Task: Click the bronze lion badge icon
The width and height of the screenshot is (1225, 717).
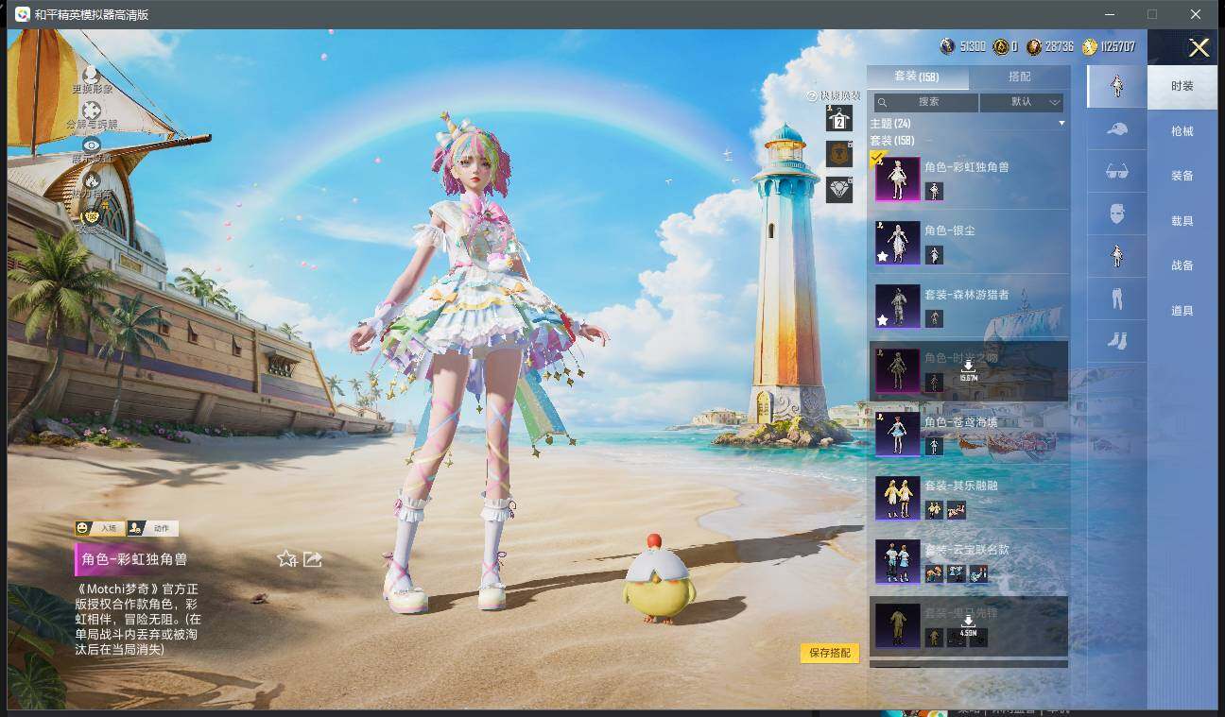Action: point(838,154)
